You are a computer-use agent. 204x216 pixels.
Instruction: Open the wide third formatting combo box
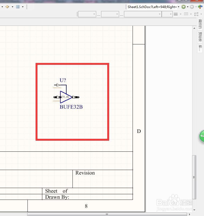(143, 14)
